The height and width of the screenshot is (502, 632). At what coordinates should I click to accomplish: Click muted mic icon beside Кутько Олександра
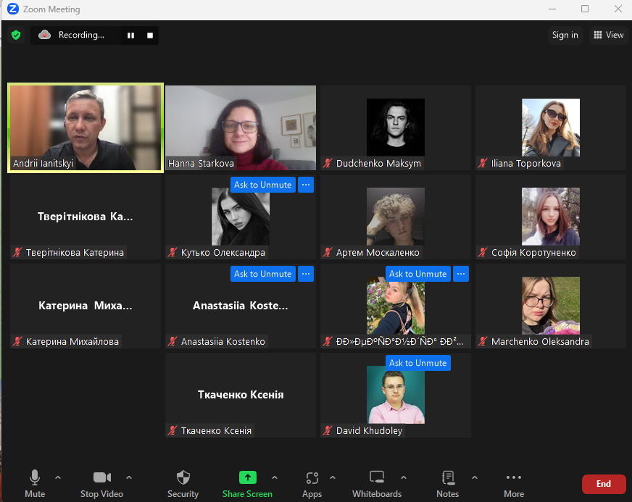[172, 252]
